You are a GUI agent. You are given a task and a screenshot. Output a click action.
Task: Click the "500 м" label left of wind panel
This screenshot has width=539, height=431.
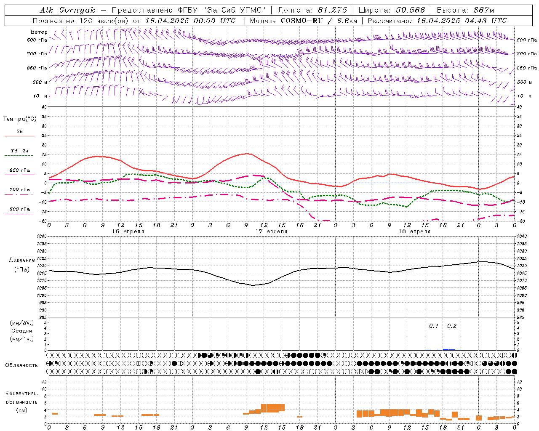click(x=40, y=82)
